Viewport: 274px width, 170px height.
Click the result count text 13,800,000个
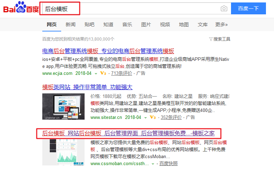[101, 39]
